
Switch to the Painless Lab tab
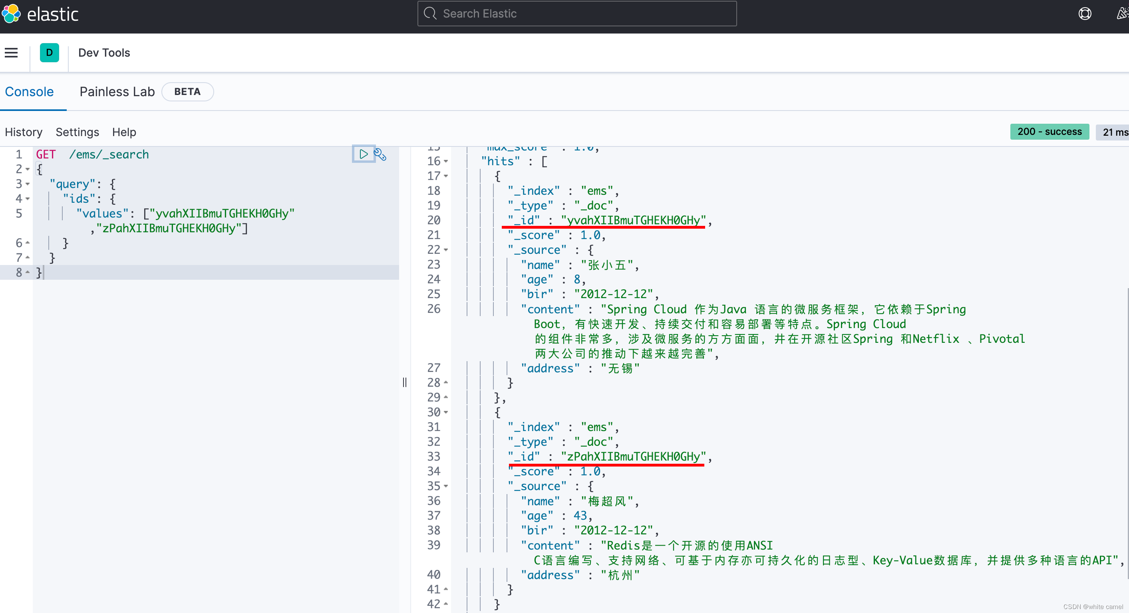click(117, 91)
